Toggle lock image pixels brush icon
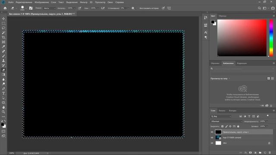 tap(226, 126)
